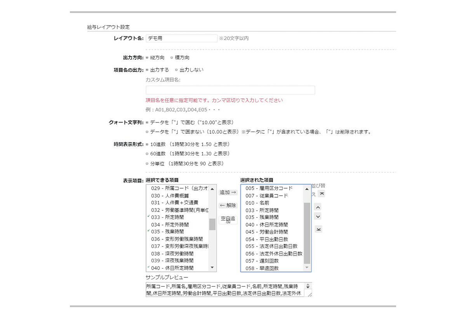466x320 pixels.
Task: Select chosen item 058 - 早退回数
Action: tap(273, 268)
